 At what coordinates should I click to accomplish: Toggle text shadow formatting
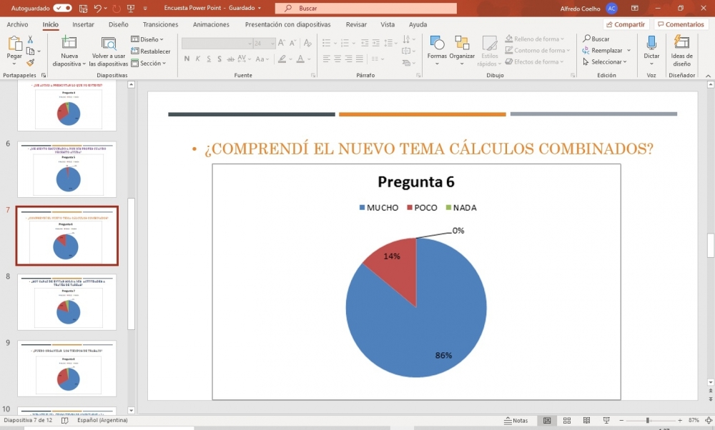(220, 59)
